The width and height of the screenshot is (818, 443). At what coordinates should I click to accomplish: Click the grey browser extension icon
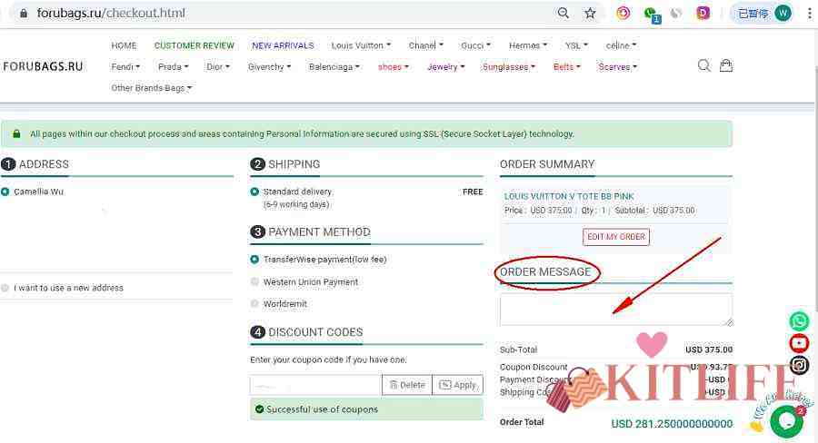676,13
